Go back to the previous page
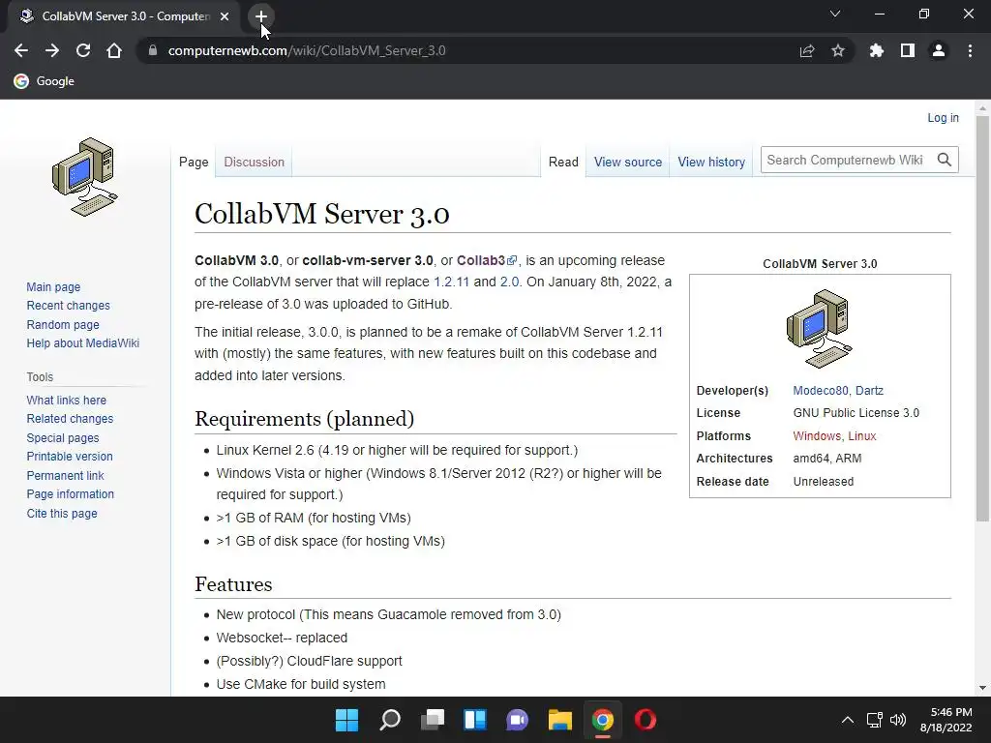 click(x=21, y=50)
